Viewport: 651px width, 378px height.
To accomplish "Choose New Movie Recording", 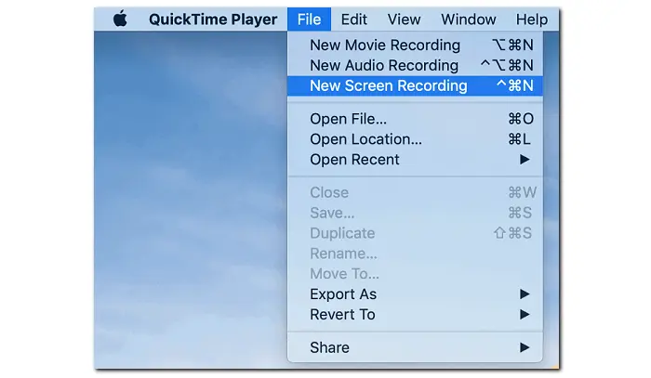I will 415,45.
